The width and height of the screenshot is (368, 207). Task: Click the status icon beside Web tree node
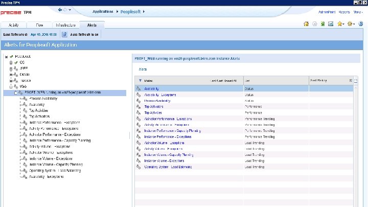[x=16, y=86]
